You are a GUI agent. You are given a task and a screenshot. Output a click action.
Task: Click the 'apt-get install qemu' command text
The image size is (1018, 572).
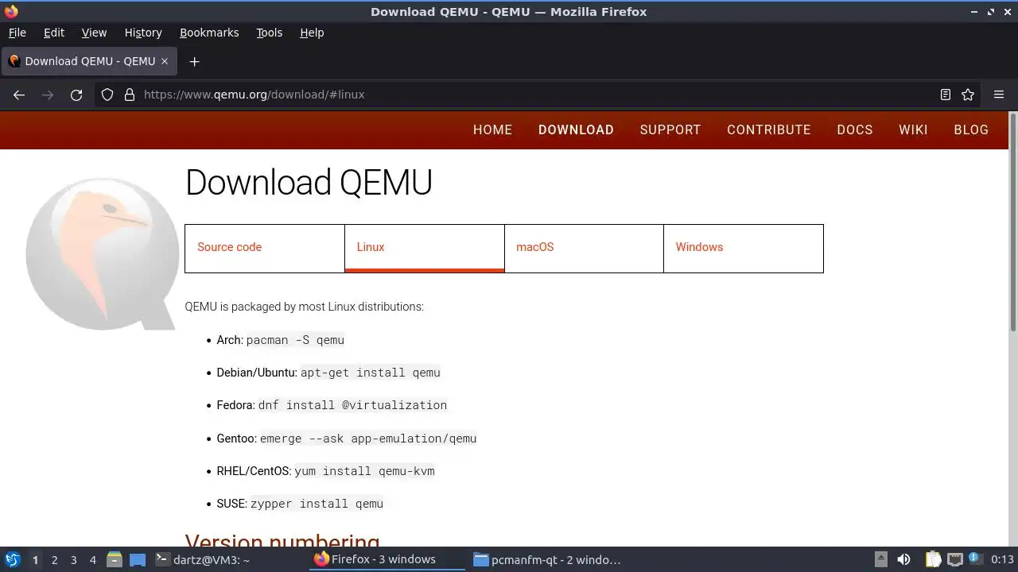click(x=370, y=373)
